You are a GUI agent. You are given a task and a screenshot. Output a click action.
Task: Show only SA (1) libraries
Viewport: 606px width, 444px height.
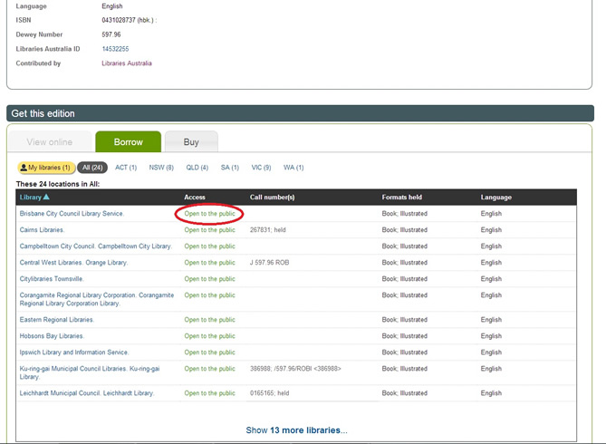tap(230, 168)
